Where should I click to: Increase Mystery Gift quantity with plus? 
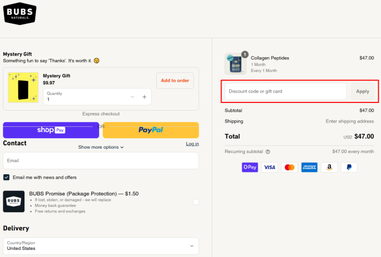pos(144,97)
